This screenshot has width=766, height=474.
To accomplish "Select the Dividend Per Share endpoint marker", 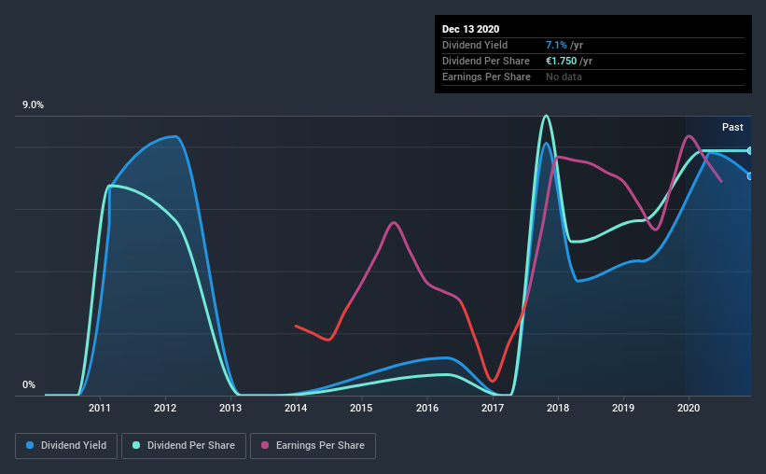I will pos(750,151).
